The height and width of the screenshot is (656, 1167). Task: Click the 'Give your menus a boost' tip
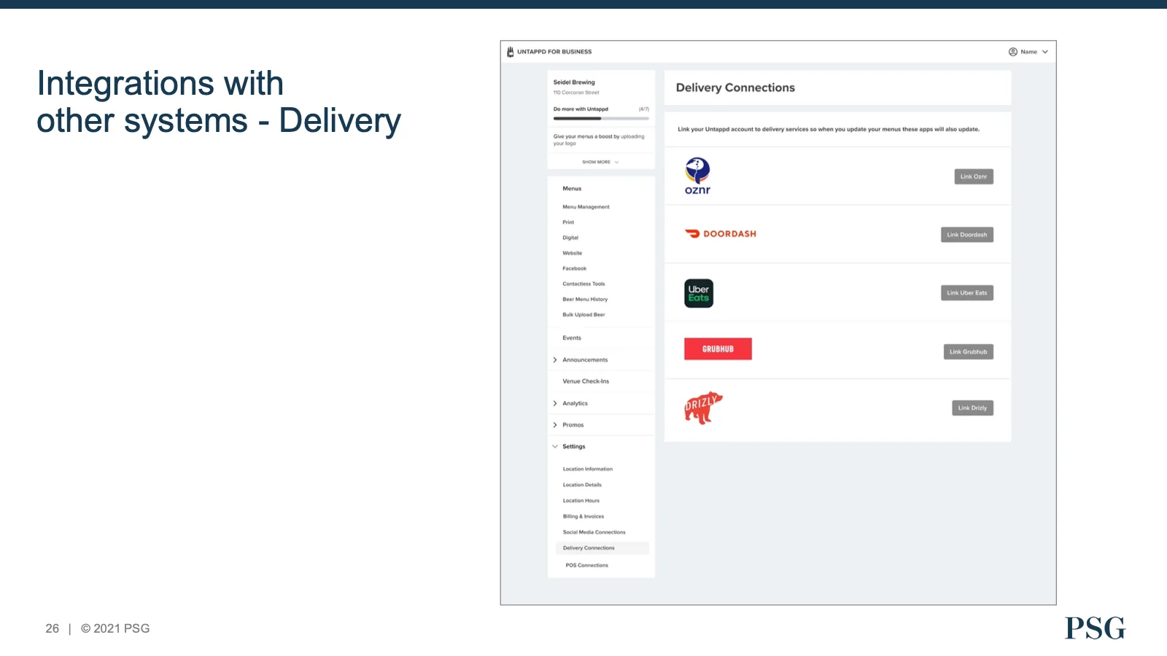pyautogui.click(x=599, y=140)
